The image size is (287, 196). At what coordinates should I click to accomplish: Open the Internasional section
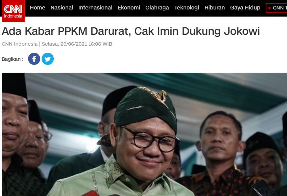click(95, 8)
